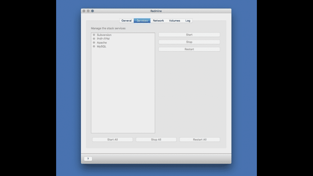Close the Redmine window
Viewport: 313px width, 176px height.
(x=84, y=11)
